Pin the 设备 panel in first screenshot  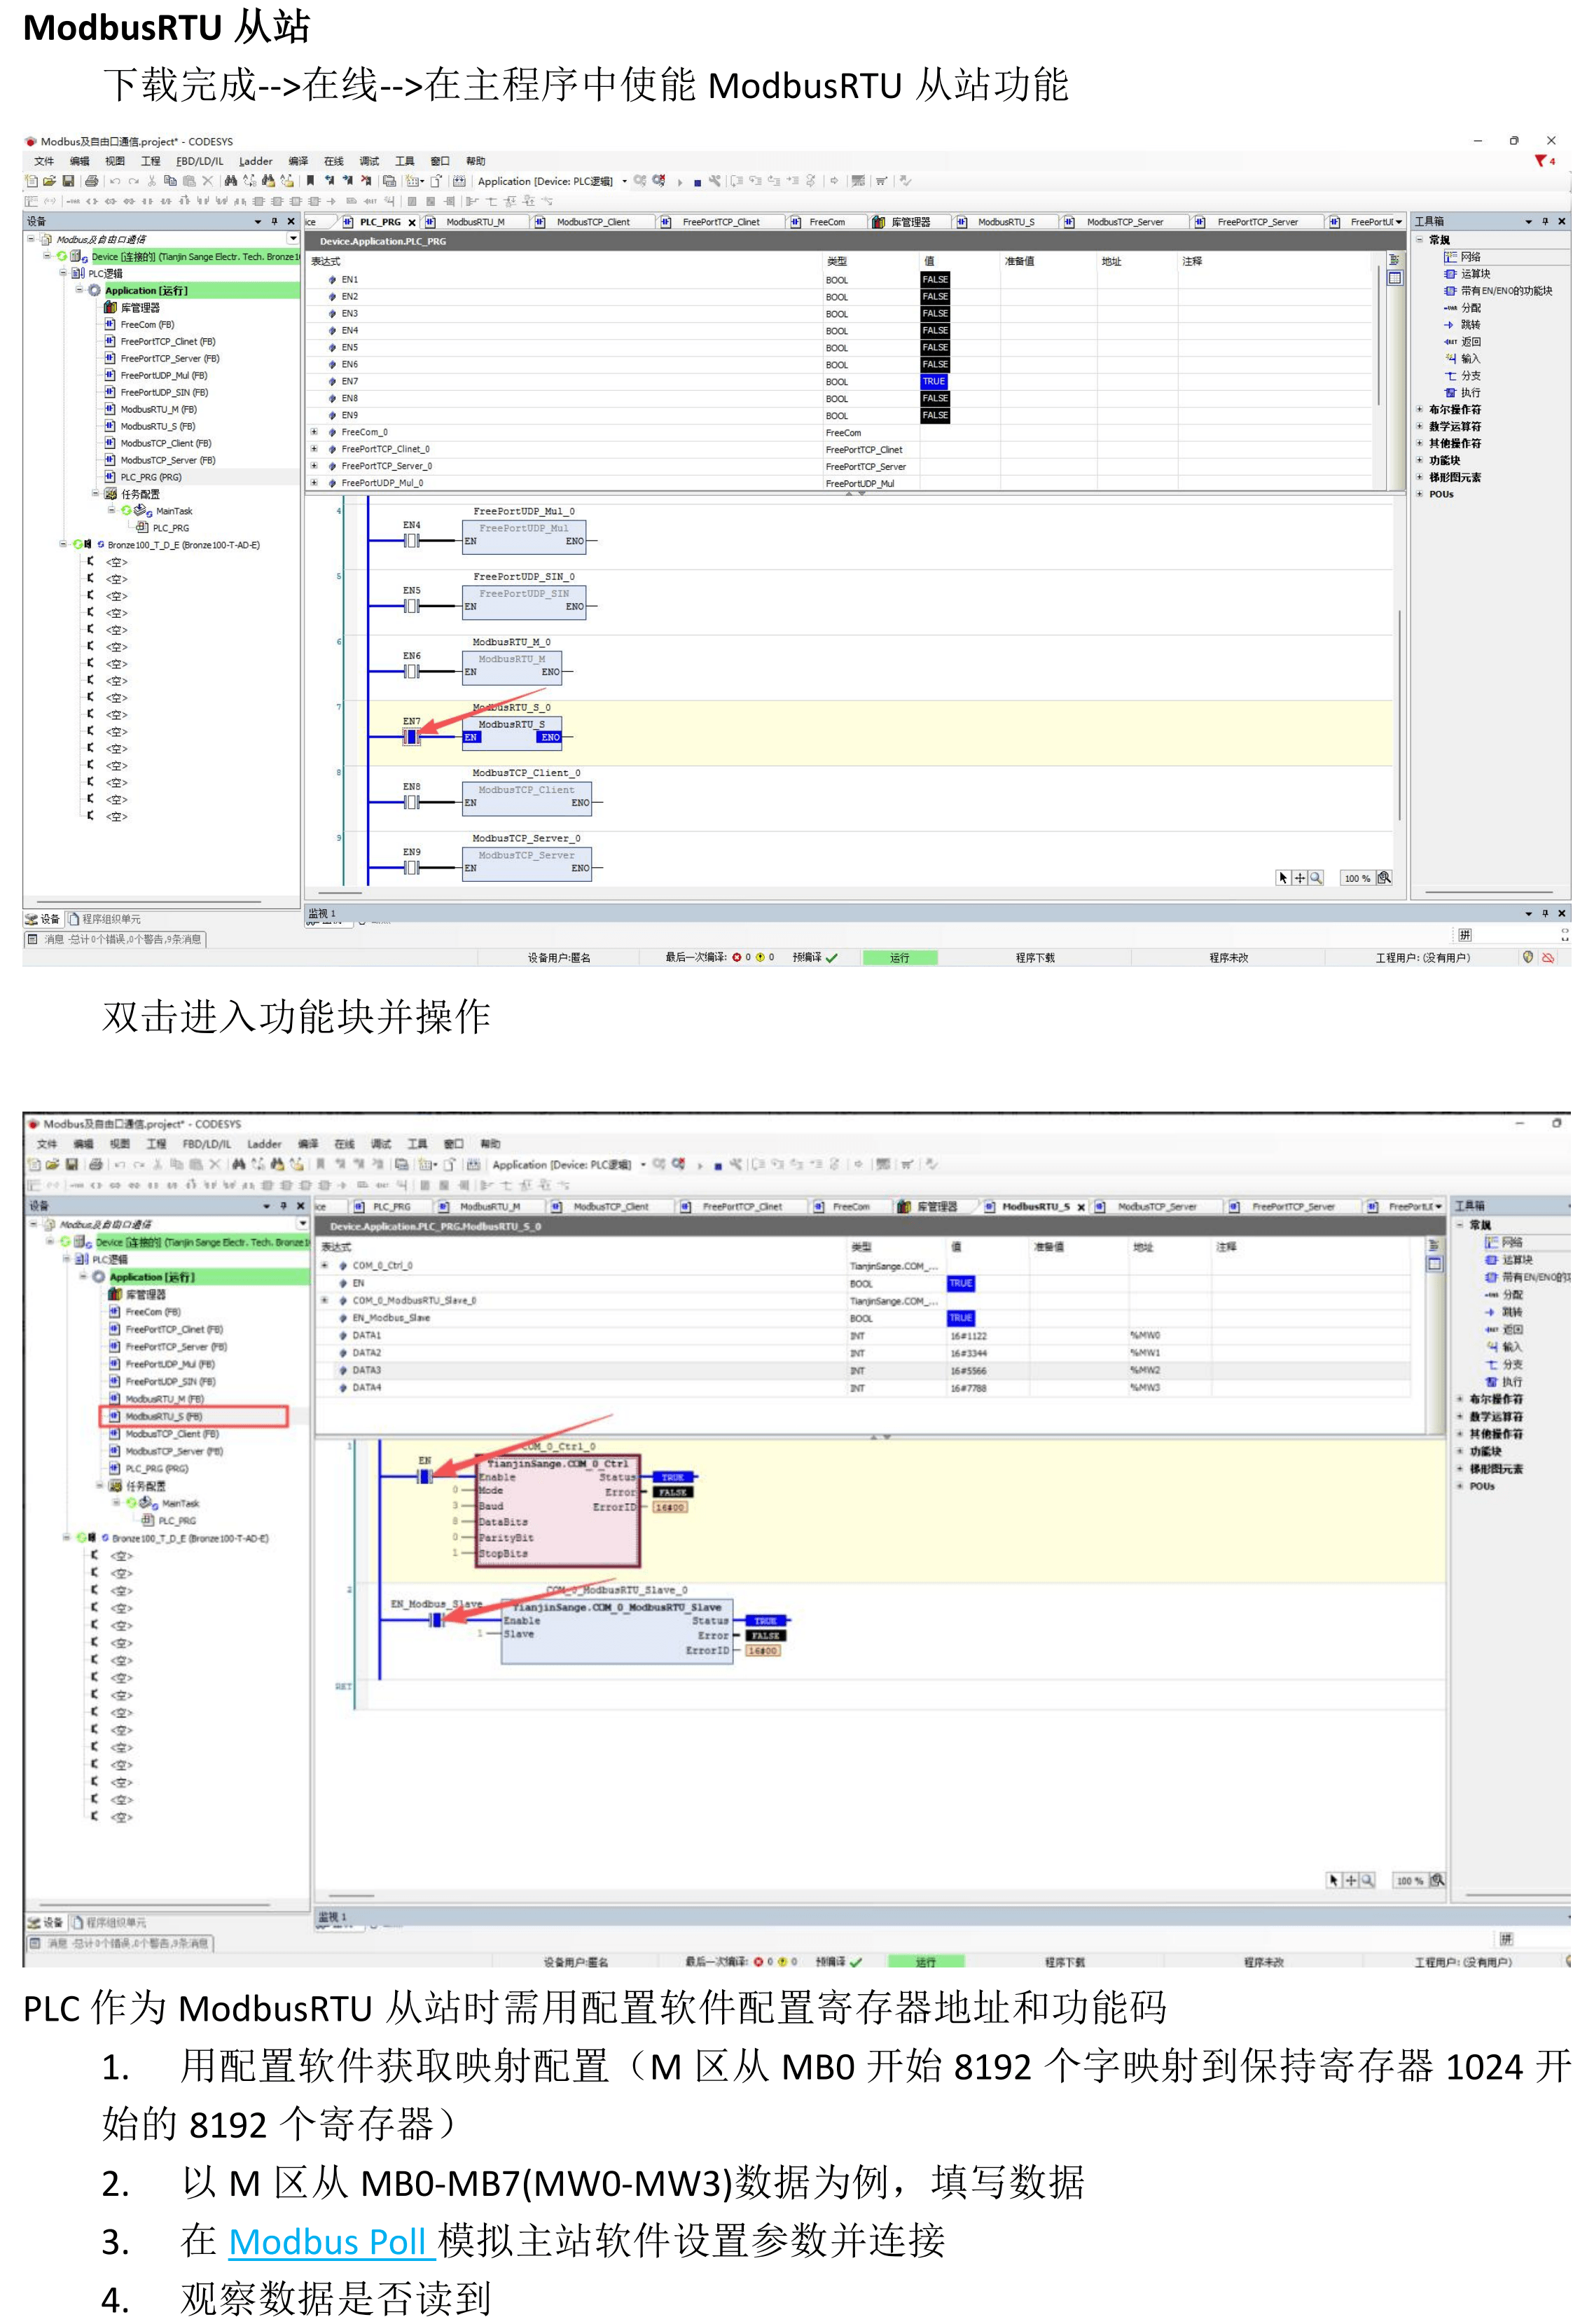tap(274, 222)
